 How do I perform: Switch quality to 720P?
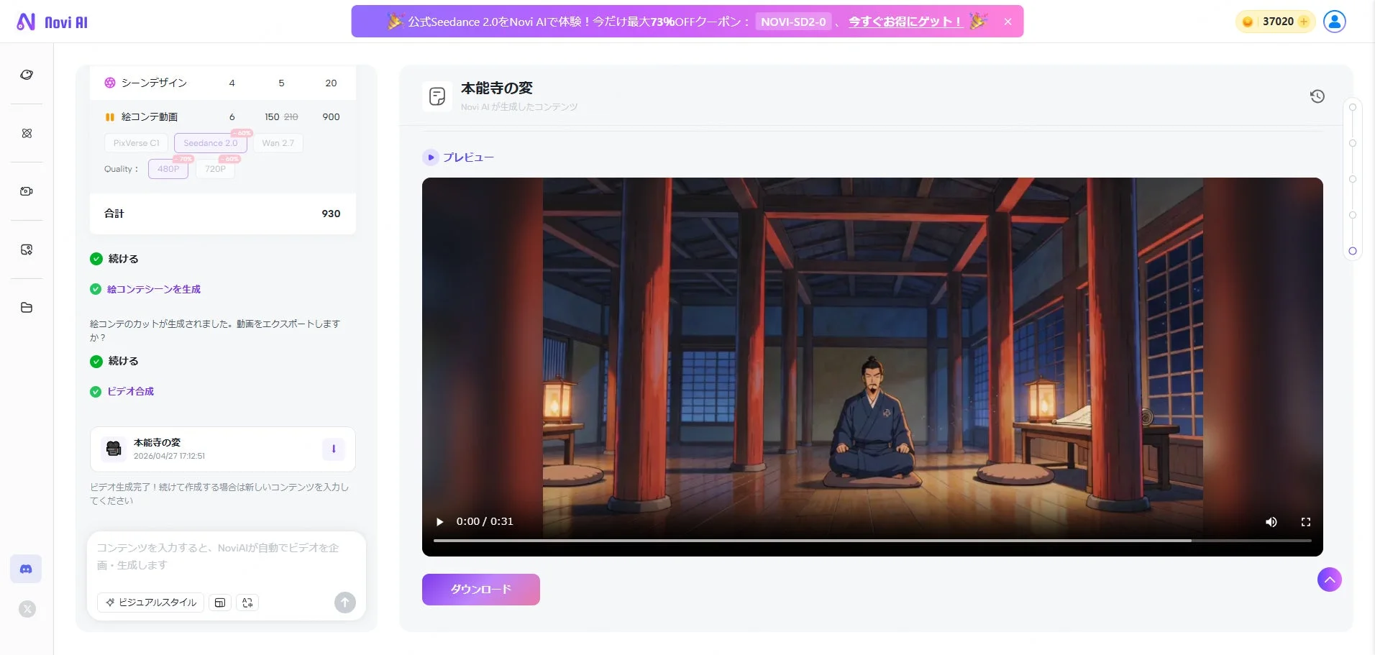[214, 168]
